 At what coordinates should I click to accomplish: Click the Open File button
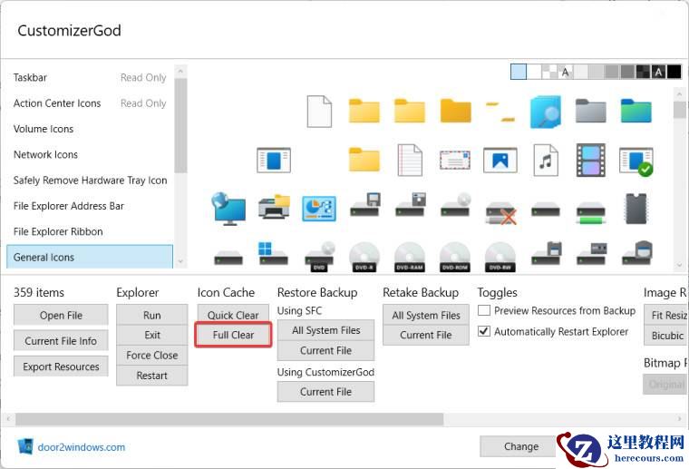[x=61, y=315]
